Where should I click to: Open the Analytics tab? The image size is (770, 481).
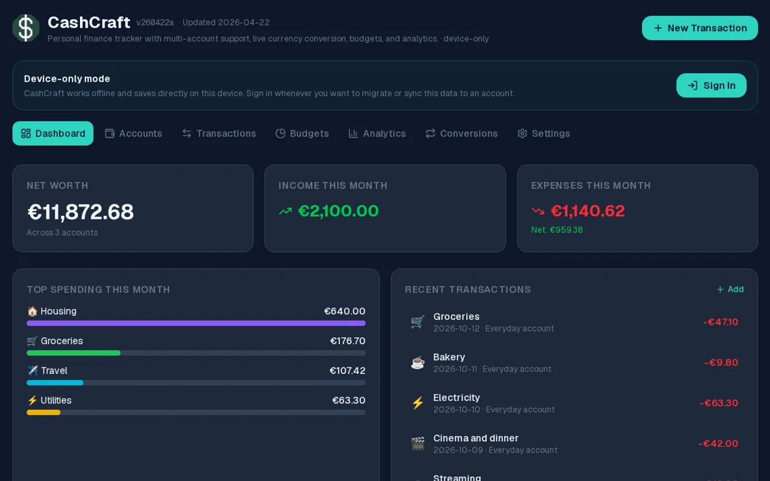[377, 133]
